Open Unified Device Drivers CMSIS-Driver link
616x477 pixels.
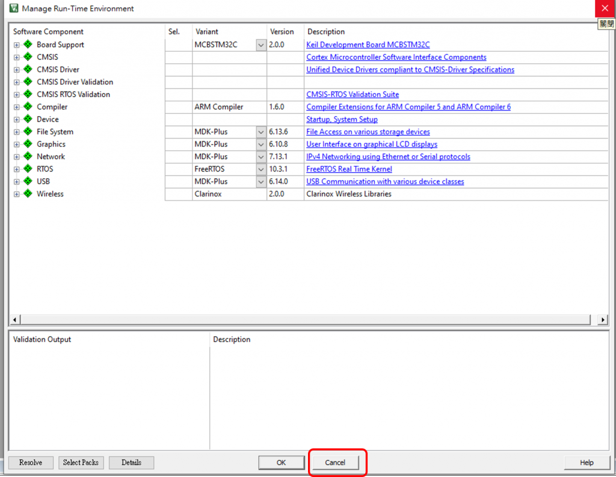pyautogui.click(x=410, y=70)
